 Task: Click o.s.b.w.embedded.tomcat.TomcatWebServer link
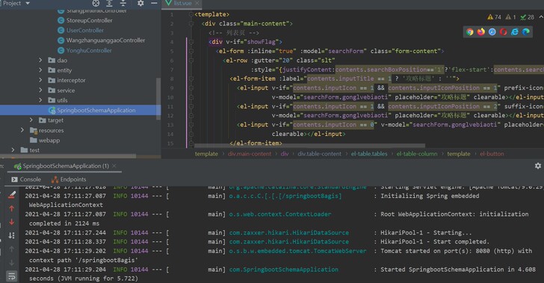click(x=297, y=251)
